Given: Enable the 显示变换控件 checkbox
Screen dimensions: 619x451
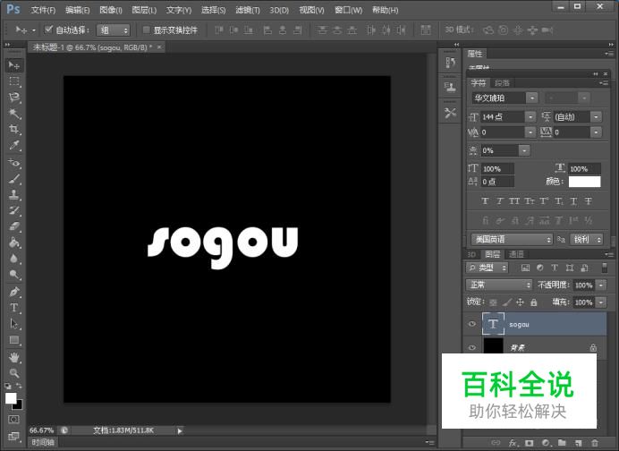Looking at the screenshot, I should 146,30.
